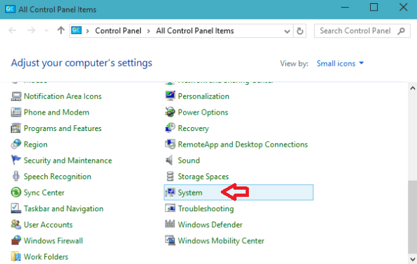Open recent locations dropdown arrow

46,31
